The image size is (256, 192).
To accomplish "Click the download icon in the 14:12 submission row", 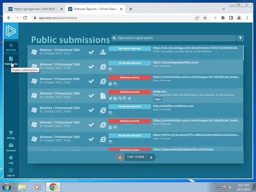I will pyautogui.click(x=103, y=52).
